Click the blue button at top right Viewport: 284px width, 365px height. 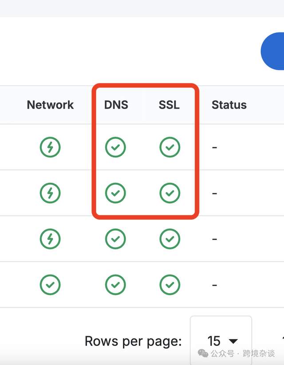click(x=274, y=51)
